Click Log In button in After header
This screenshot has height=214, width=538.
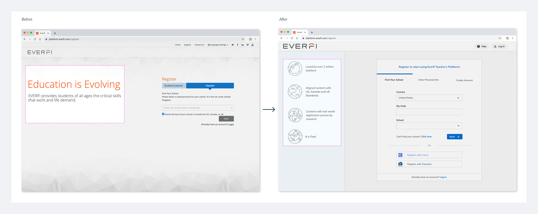point(499,46)
